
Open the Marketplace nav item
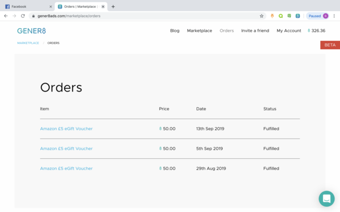pos(199,31)
